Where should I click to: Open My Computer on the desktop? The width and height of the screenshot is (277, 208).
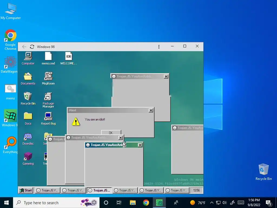[11, 11]
